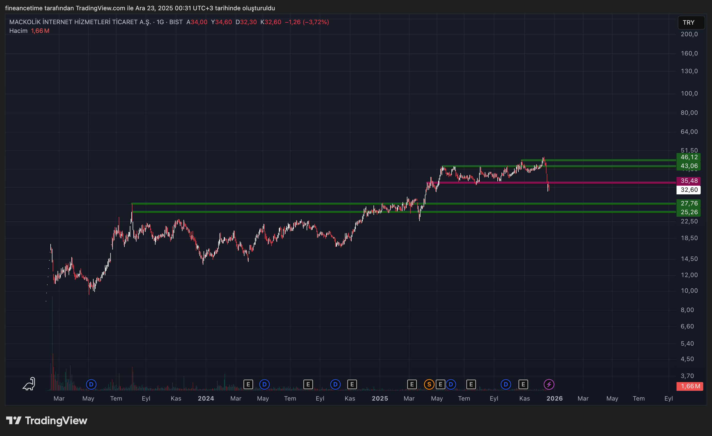Click the dinosaur icon at bottom left
712x436 pixels.
(29, 384)
